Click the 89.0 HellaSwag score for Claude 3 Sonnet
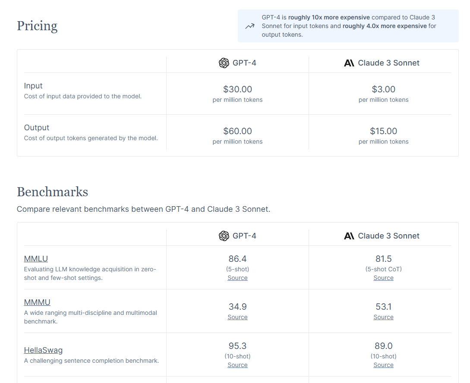Image resolution: width=470 pixels, height=383 pixels. pos(383,346)
